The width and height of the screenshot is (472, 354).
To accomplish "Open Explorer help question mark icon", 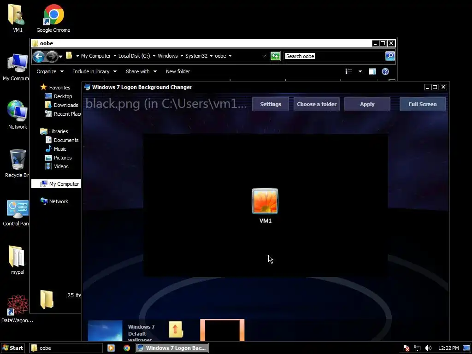I will coord(385,71).
